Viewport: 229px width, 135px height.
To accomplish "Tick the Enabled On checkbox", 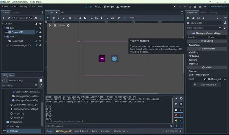I will [209, 37].
